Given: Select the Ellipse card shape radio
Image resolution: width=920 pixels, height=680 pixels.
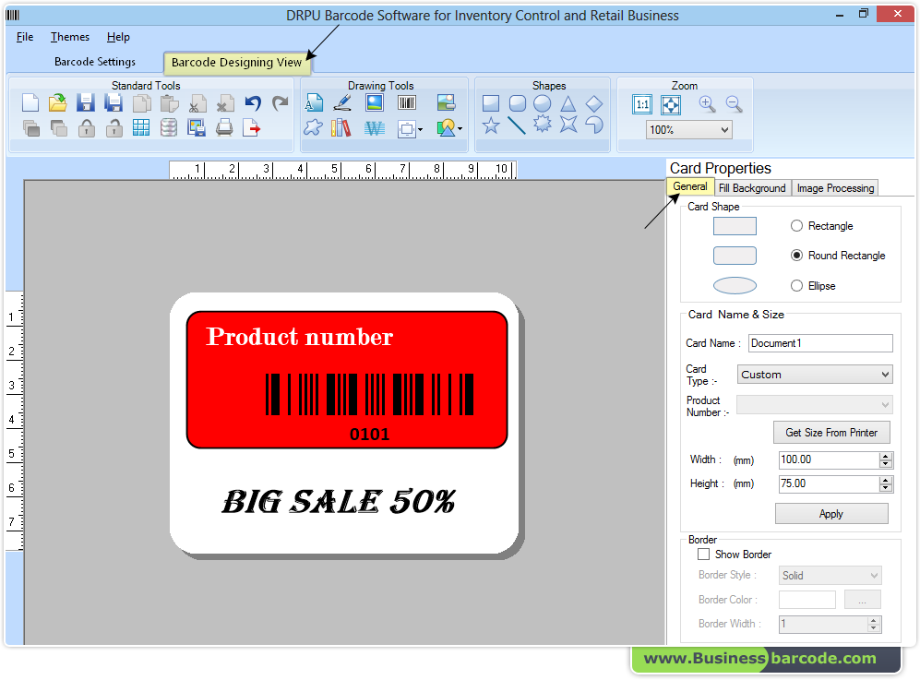Looking at the screenshot, I should tap(796, 286).
